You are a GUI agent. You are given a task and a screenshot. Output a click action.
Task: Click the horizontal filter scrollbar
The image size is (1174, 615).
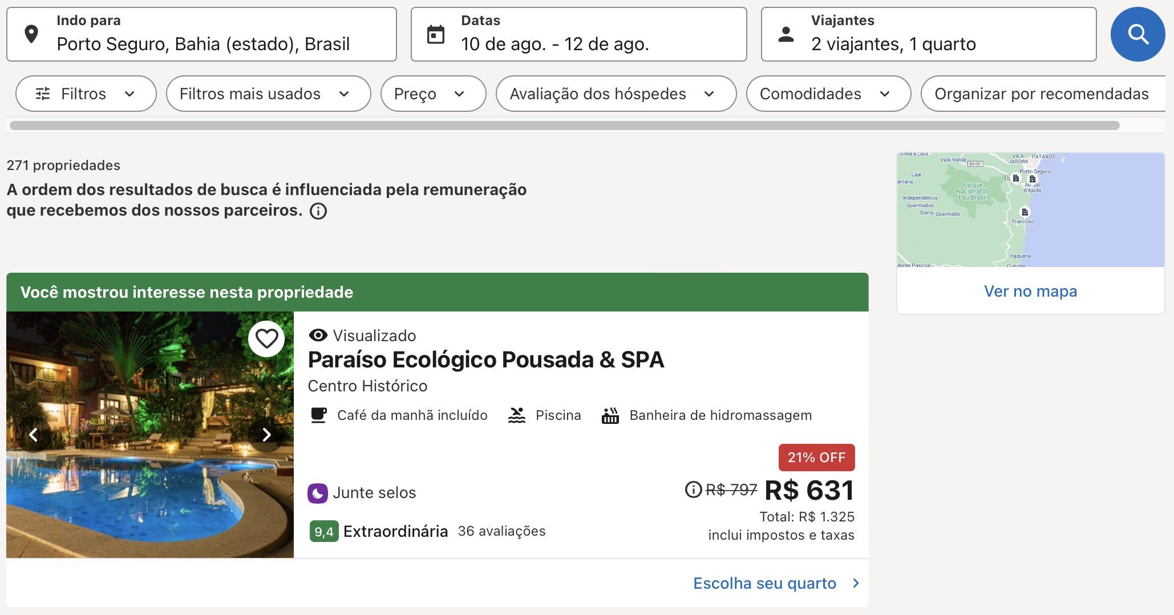(x=565, y=126)
